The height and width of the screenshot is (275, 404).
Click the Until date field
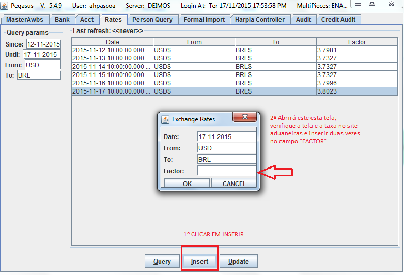[x=42, y=54]
